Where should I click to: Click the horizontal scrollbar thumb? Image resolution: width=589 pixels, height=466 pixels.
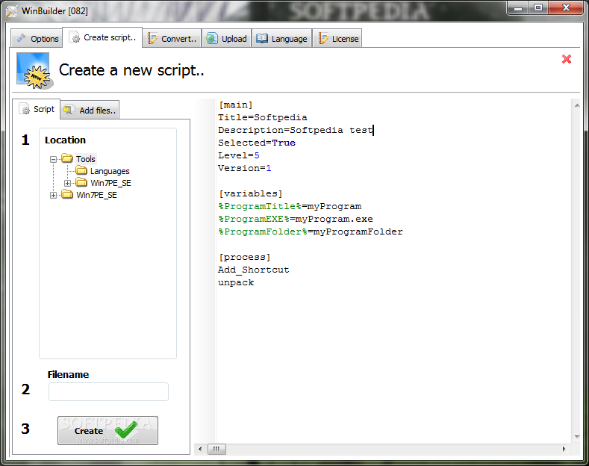[x=216, y=449]
